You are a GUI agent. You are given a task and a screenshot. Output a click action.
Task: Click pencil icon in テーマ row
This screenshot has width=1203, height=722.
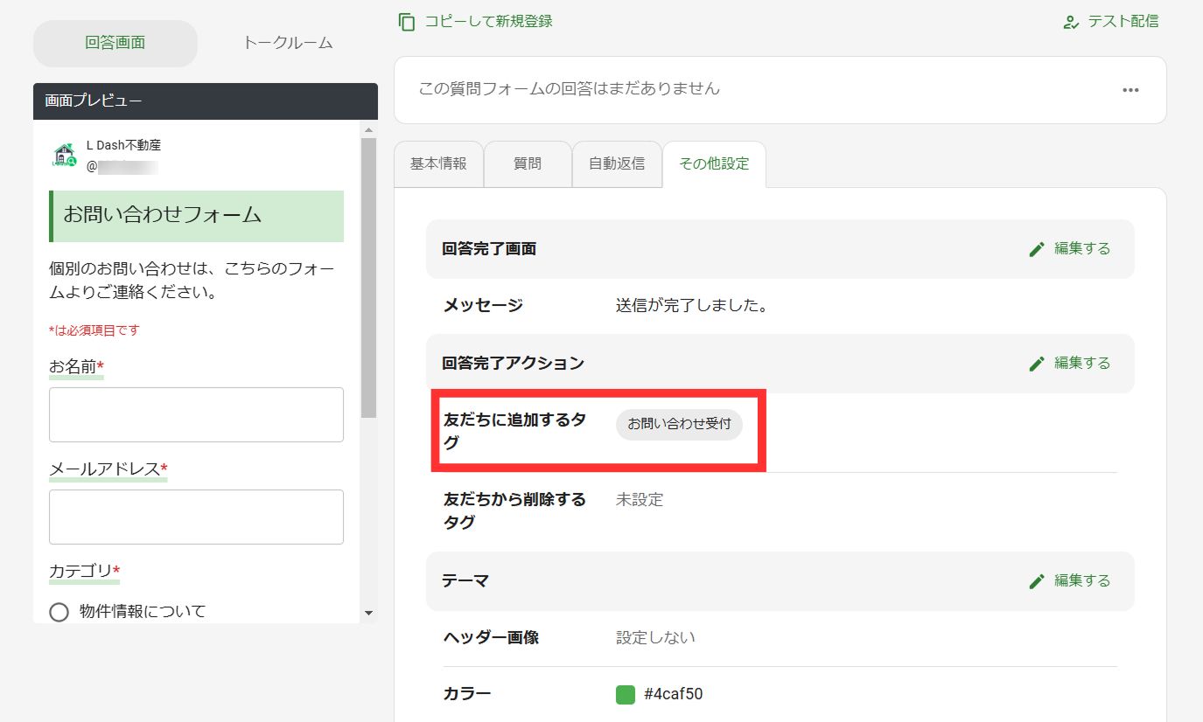(1037, 581)
